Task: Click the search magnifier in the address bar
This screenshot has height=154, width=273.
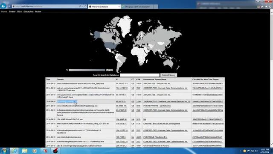Action: [x=80, y=6]
